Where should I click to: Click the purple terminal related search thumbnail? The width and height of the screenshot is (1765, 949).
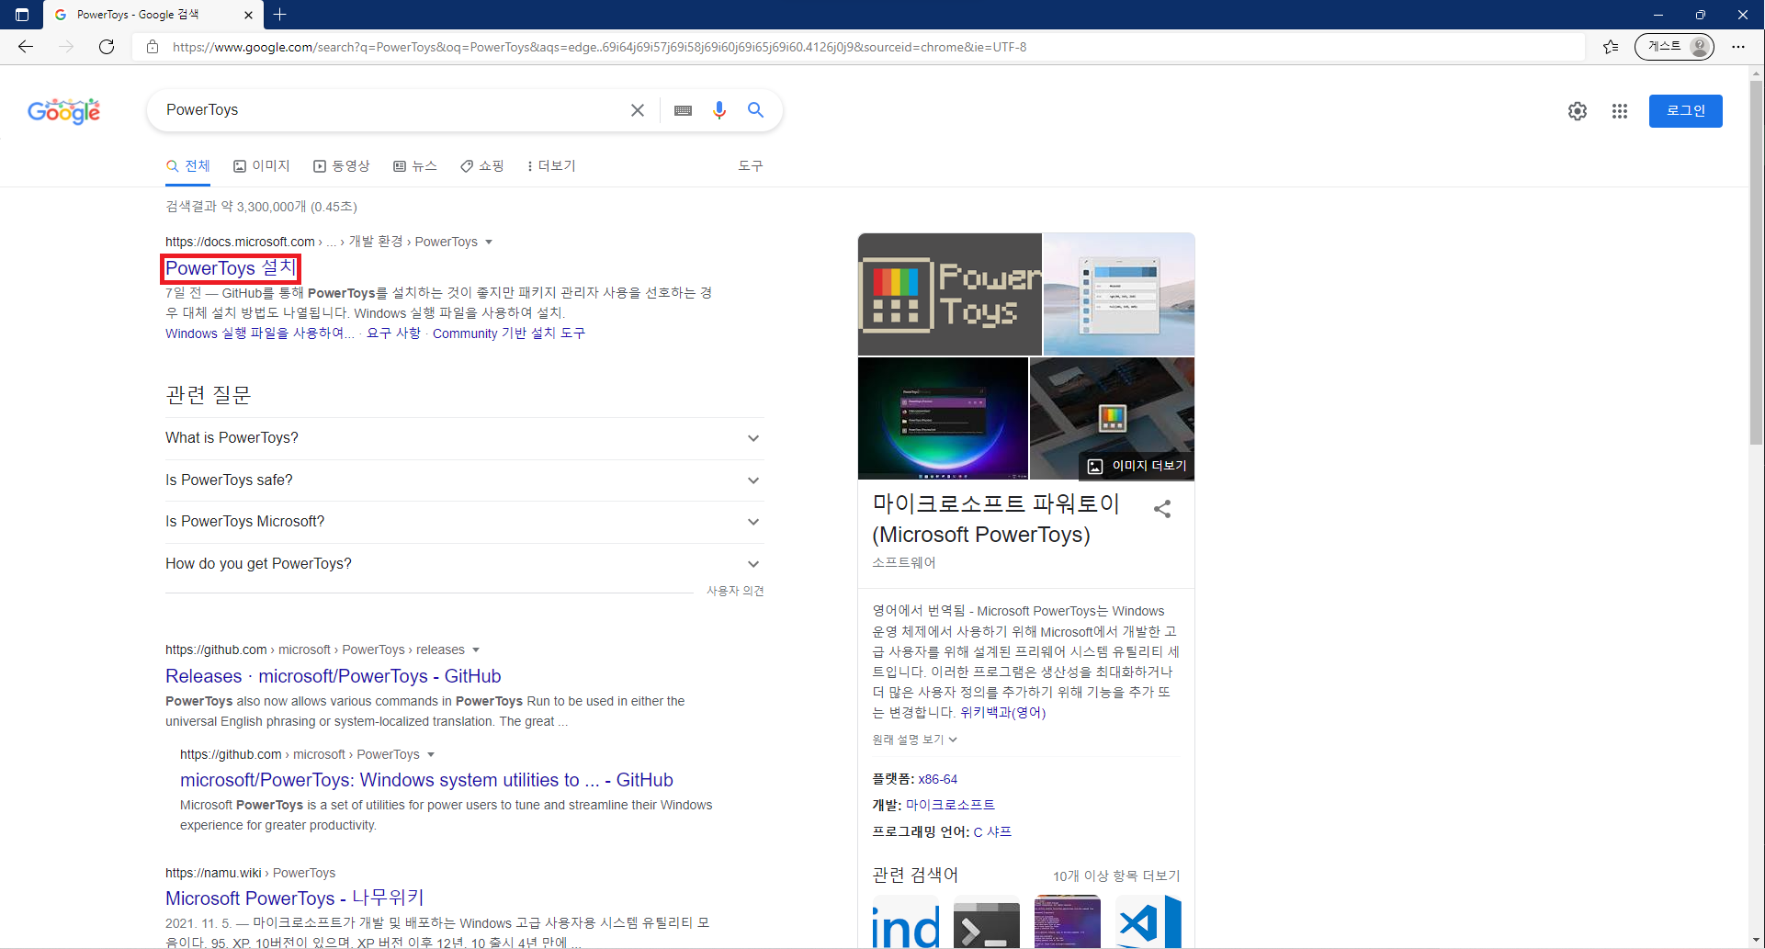tap(1068, 922)
